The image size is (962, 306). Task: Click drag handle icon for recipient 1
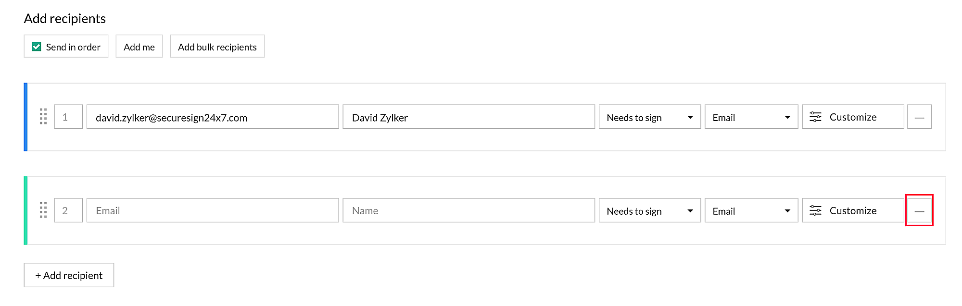[x=43, y=117]
